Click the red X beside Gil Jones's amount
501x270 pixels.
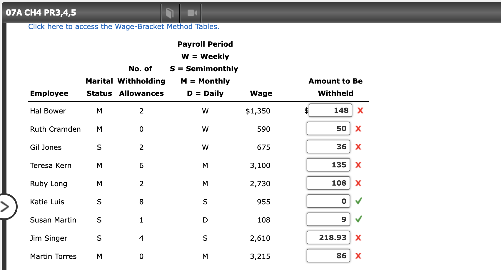pyautogui.click(x=358, y=147)
